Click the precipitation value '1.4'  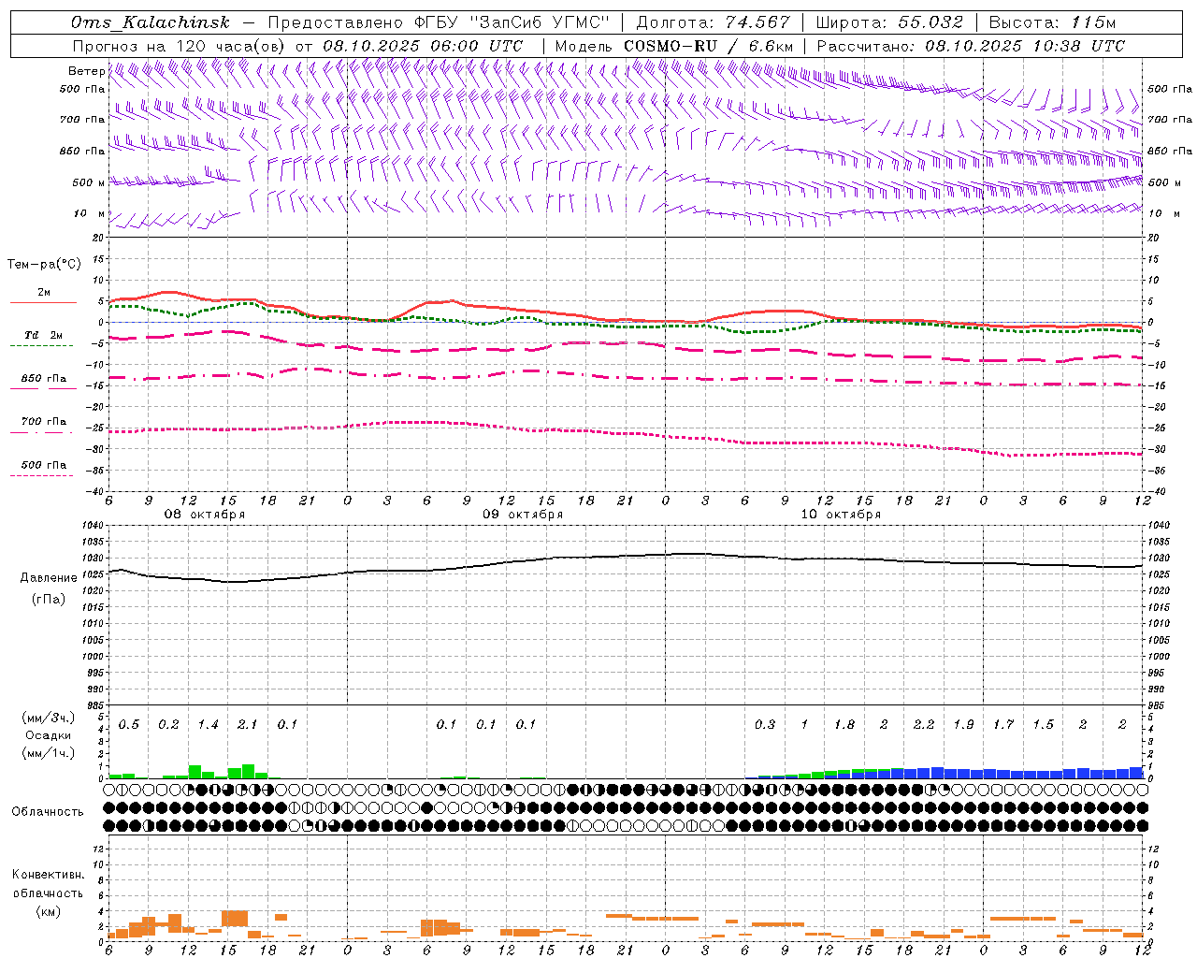coord(209,725)
